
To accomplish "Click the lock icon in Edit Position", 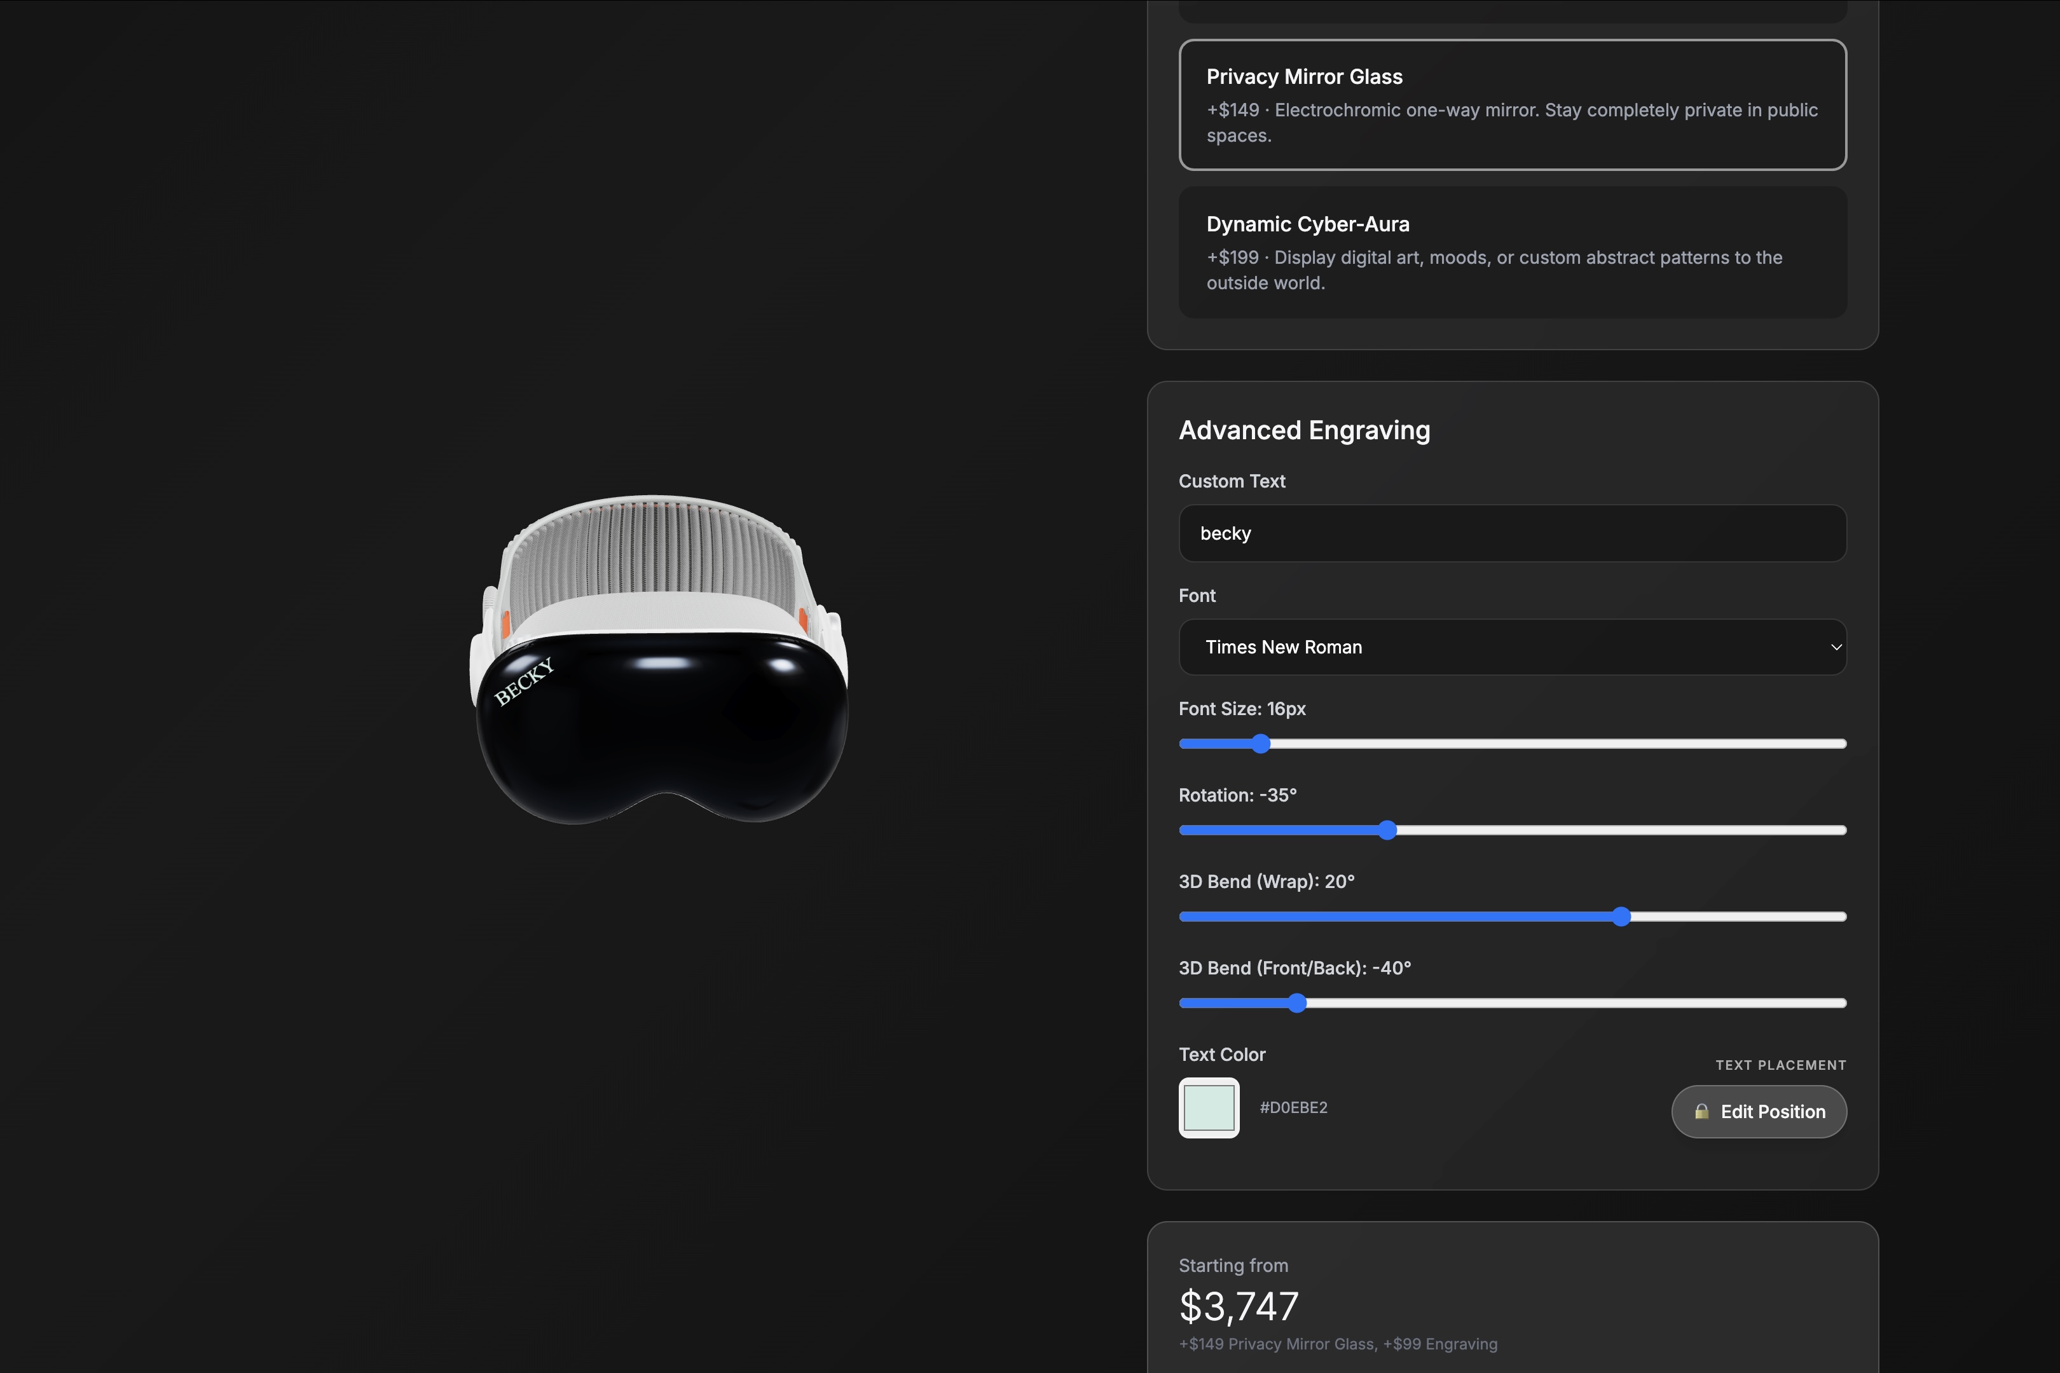I will point(1701,1111).
